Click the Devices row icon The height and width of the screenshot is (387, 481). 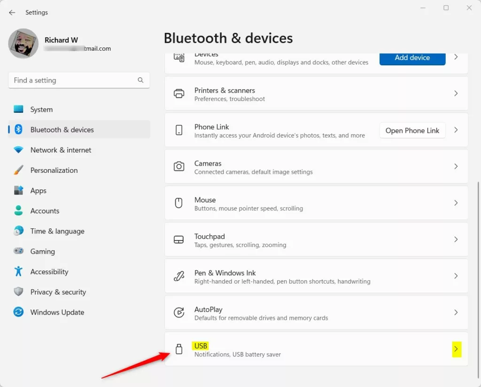click(179, 57)
